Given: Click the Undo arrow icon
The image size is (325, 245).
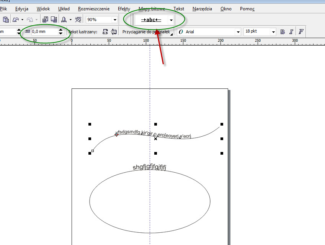Looking at the screenshot, I should tap(15, 20).
